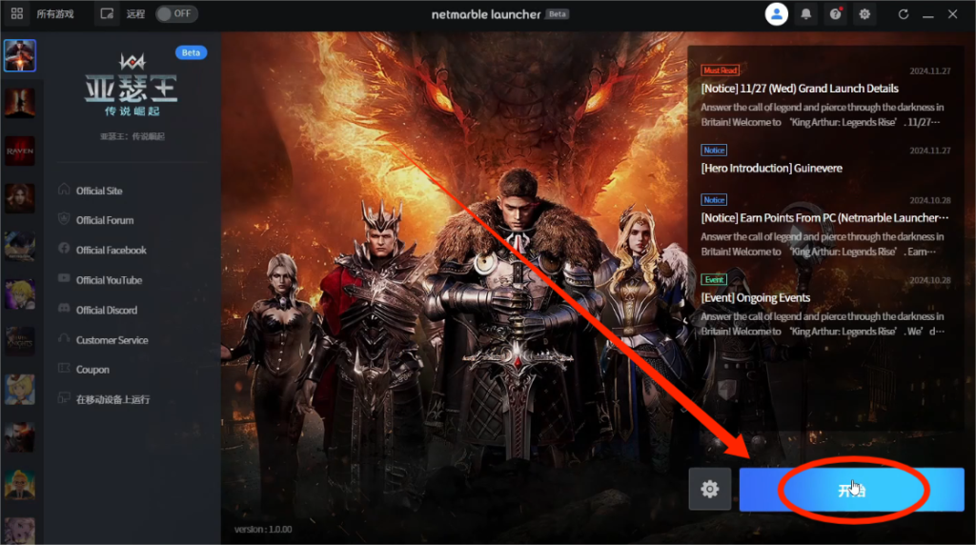Click the help question mark icon
Image resolution: width=976 pixels, height=545 pixels.
[835, 14]
